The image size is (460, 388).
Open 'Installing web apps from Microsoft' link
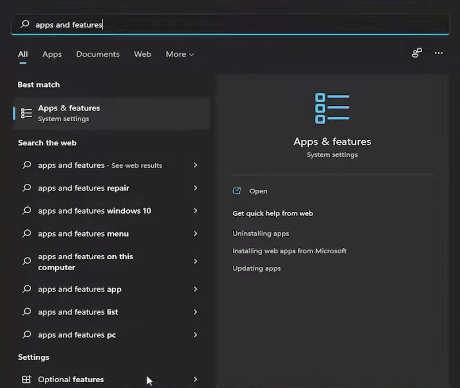pyautogui.click(x=289, y=251)
